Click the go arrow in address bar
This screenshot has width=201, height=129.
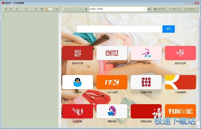144,9
